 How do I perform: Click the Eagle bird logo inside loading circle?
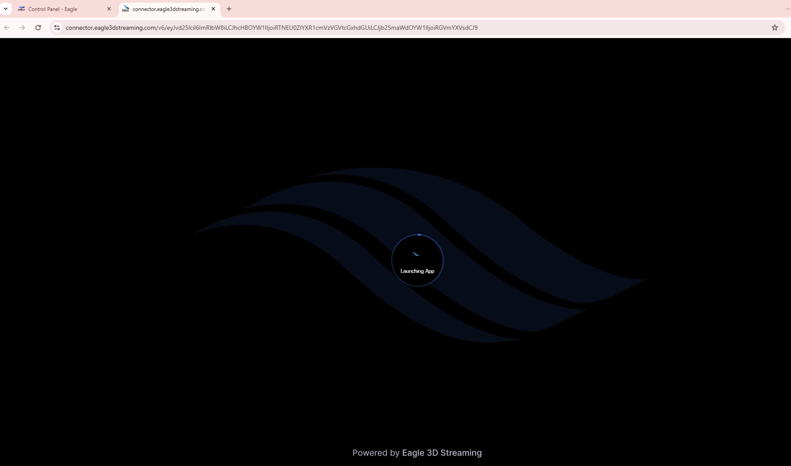[417, 254]
